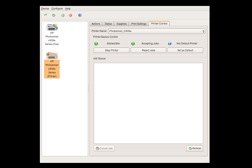
Task: Switch to the Print Settings tab
Action: (x=139, y=24)
